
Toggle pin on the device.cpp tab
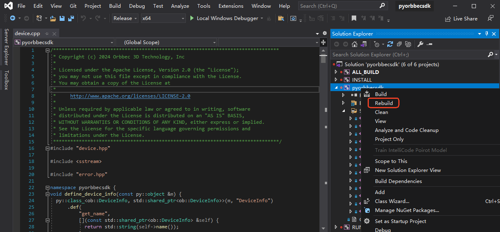(x=47, y=33)
